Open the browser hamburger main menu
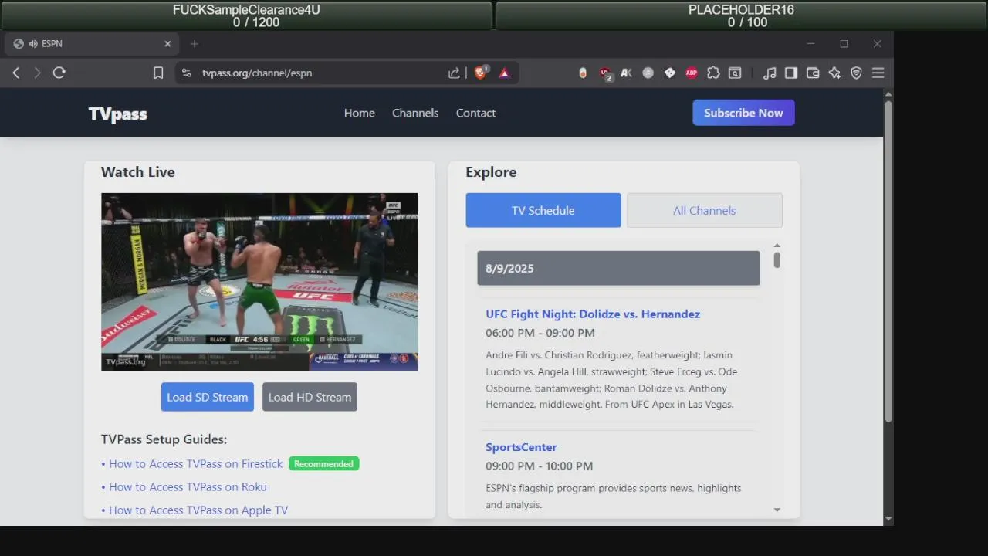 (878, 73)
